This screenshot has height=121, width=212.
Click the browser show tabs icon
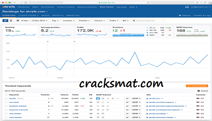(205, 2)
